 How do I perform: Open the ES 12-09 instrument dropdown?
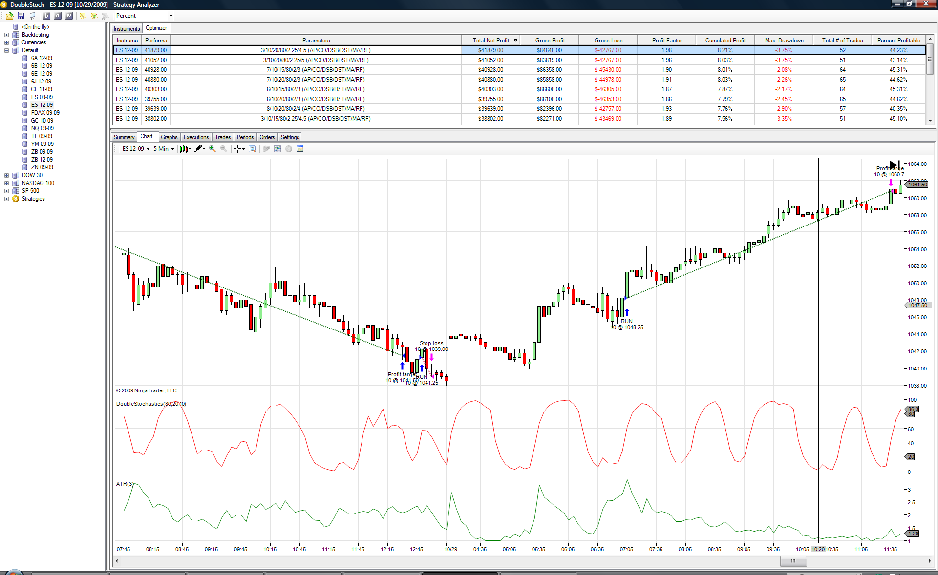click(136, 149)
